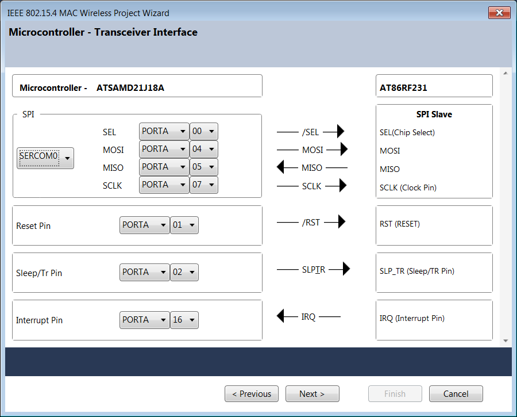Screen dimensions: 517x417
Task: Click the /SEL signal arrow label
Action: tap(311, 132)
